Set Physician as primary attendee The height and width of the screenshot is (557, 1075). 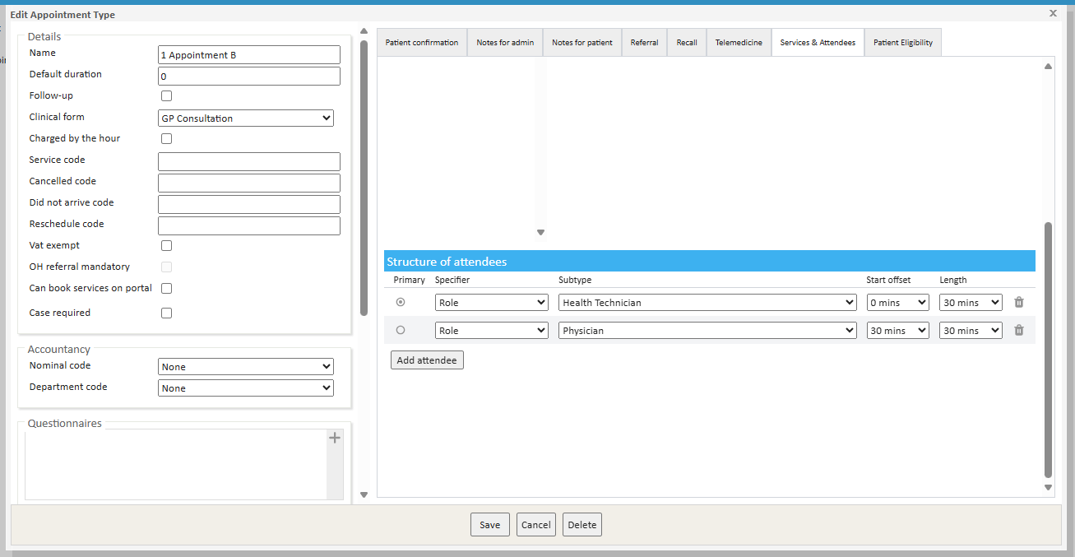tap(401, 331)
